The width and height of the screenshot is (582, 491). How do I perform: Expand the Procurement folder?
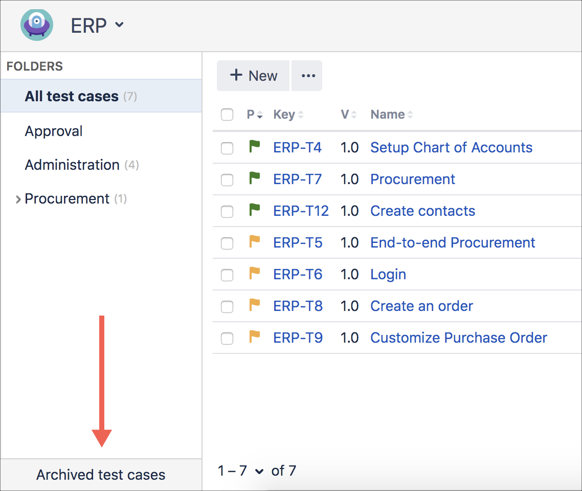[18, 198]
